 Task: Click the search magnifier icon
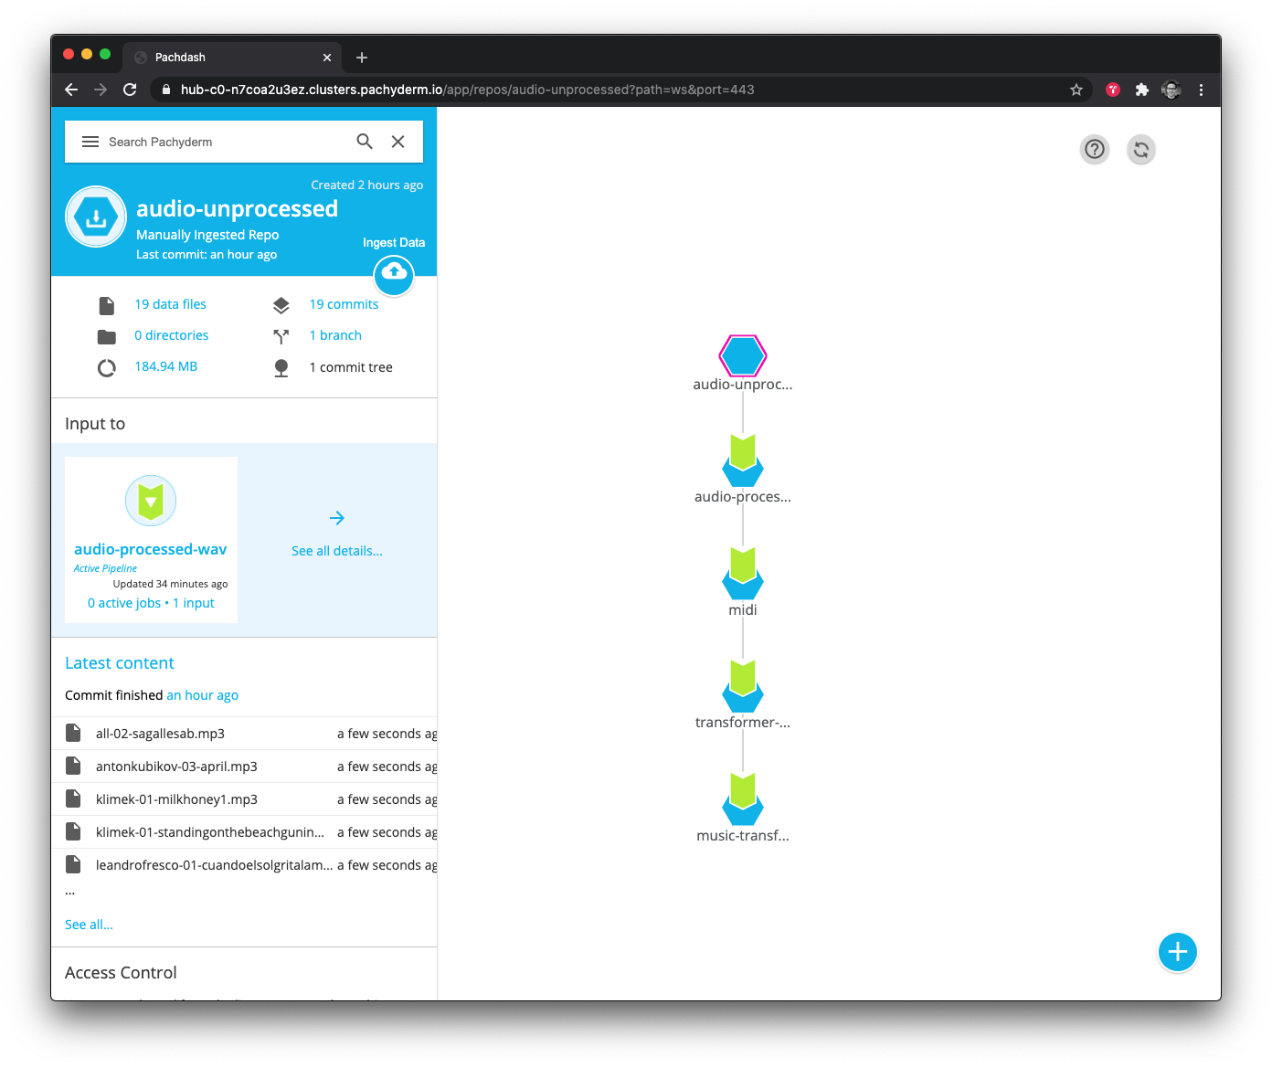click(x=365, y=142)
